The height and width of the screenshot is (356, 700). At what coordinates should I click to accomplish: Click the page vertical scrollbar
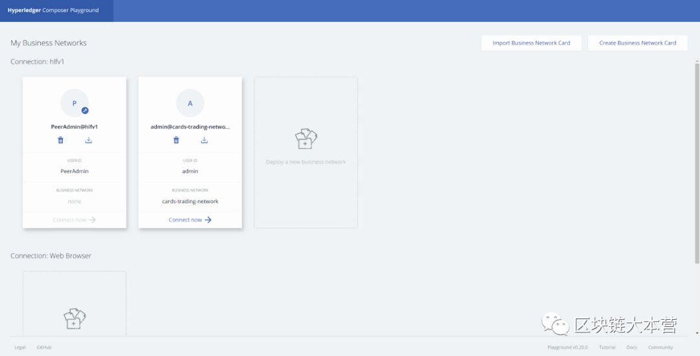point(697,163)
